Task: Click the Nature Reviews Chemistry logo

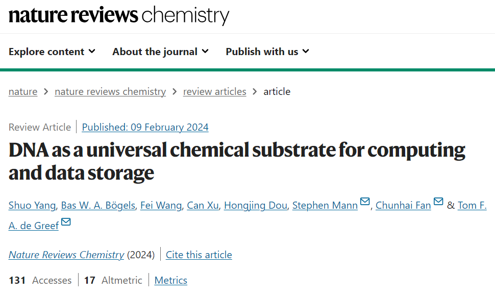Action: [x=119, y=15]
